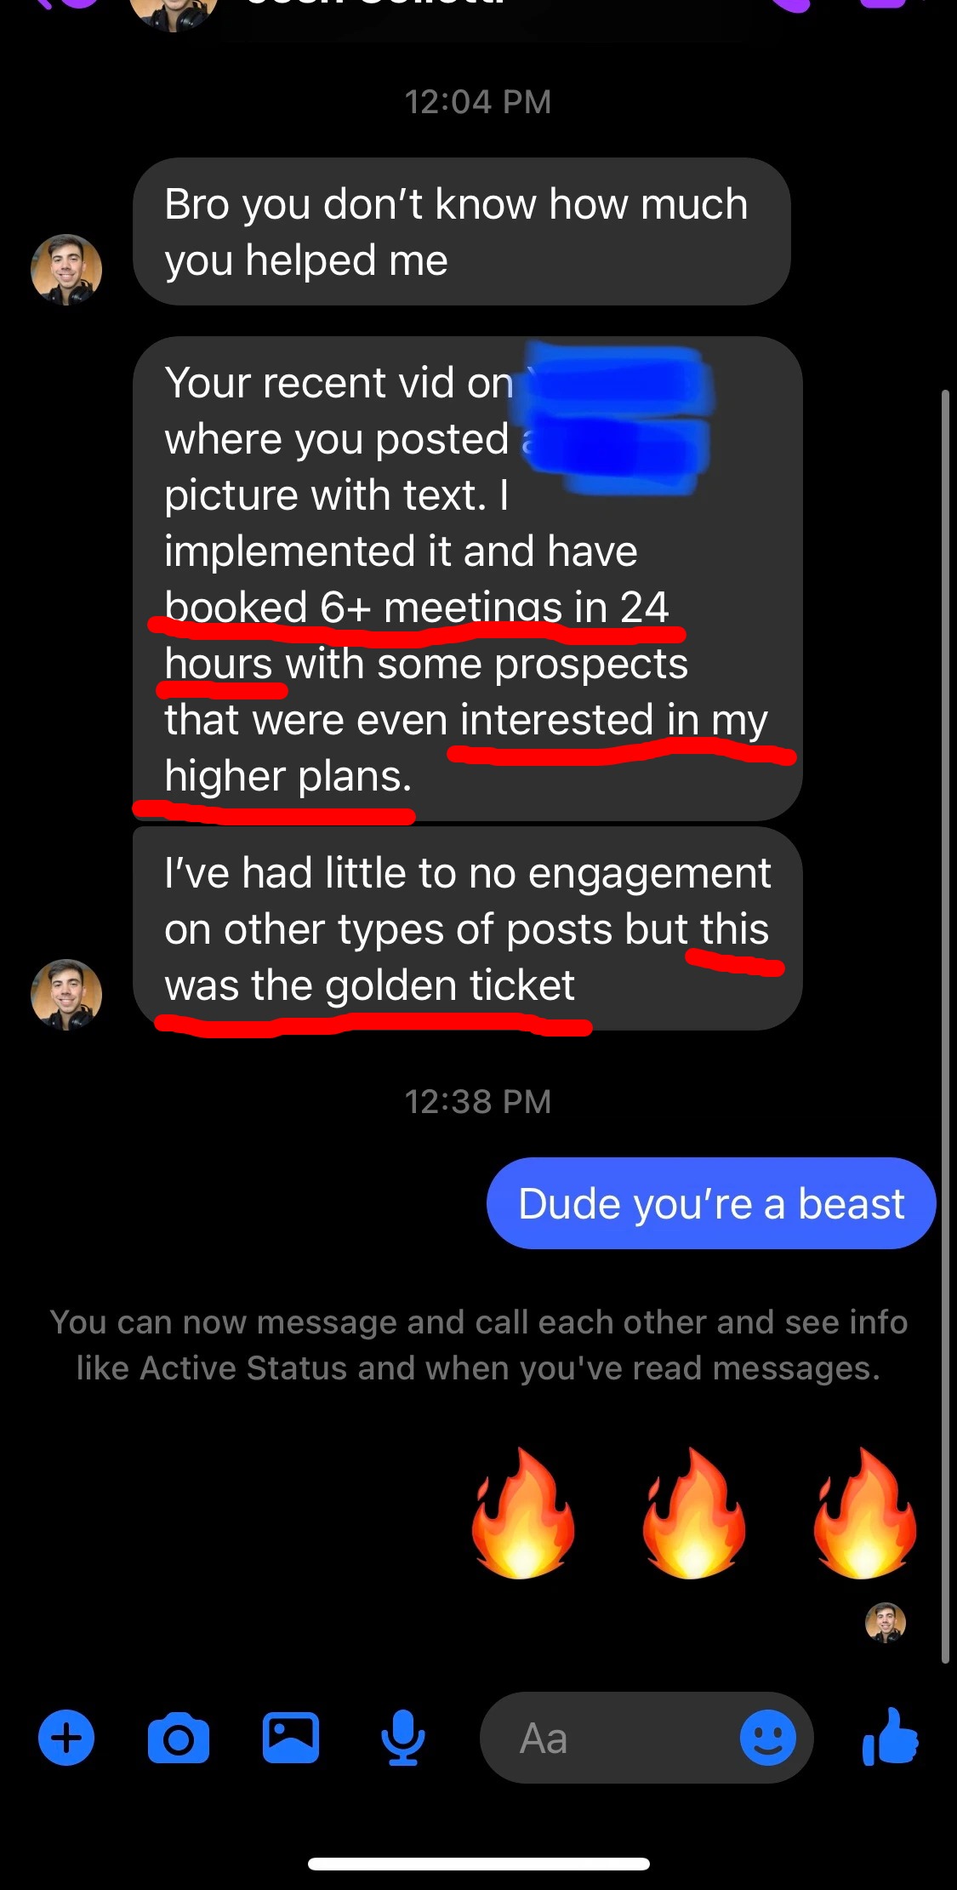Tap the conversation scrollbar on right edge
Screen dimensions: 957x1890
click(945, 1026)
